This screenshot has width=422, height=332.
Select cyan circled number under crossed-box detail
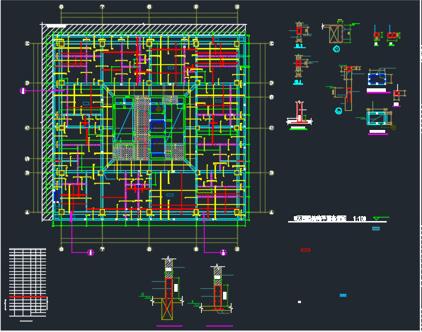[x=336, y=49]
